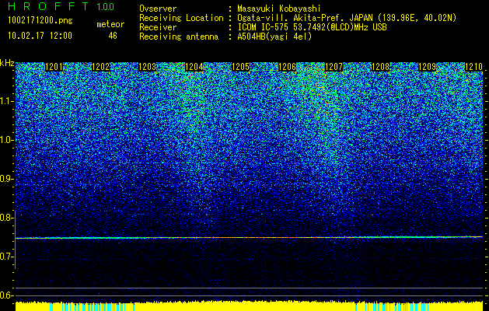Click the Receiver field label
489x311 pixels.
[158, 27]
